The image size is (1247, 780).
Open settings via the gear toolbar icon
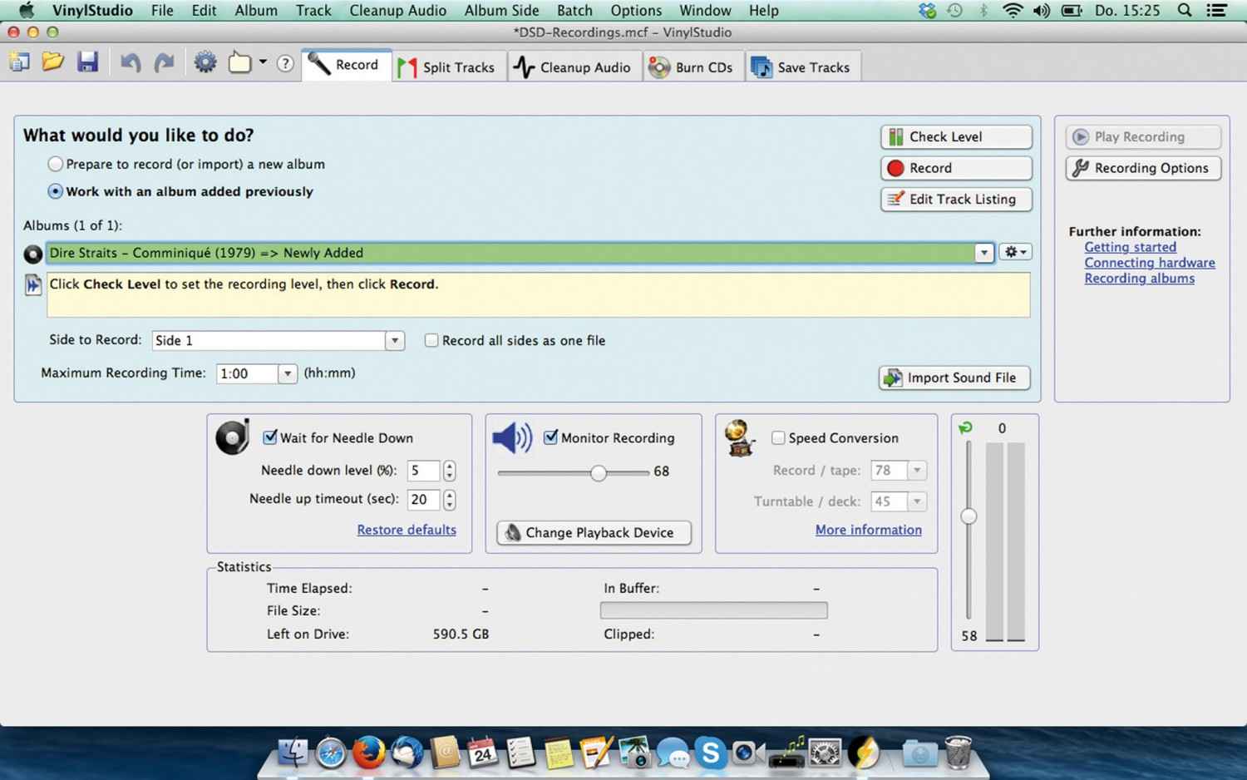click(x=205, y=63)
